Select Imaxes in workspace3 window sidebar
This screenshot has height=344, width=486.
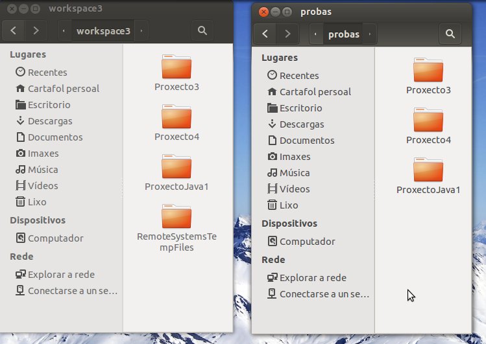37,154
